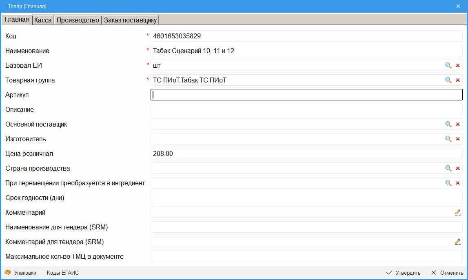Open editor for Комментарий для тендера (SRM)
Image resolution: width=468 pixels, height=280 pixels.
pyautogui.click(x=458, y=242)
